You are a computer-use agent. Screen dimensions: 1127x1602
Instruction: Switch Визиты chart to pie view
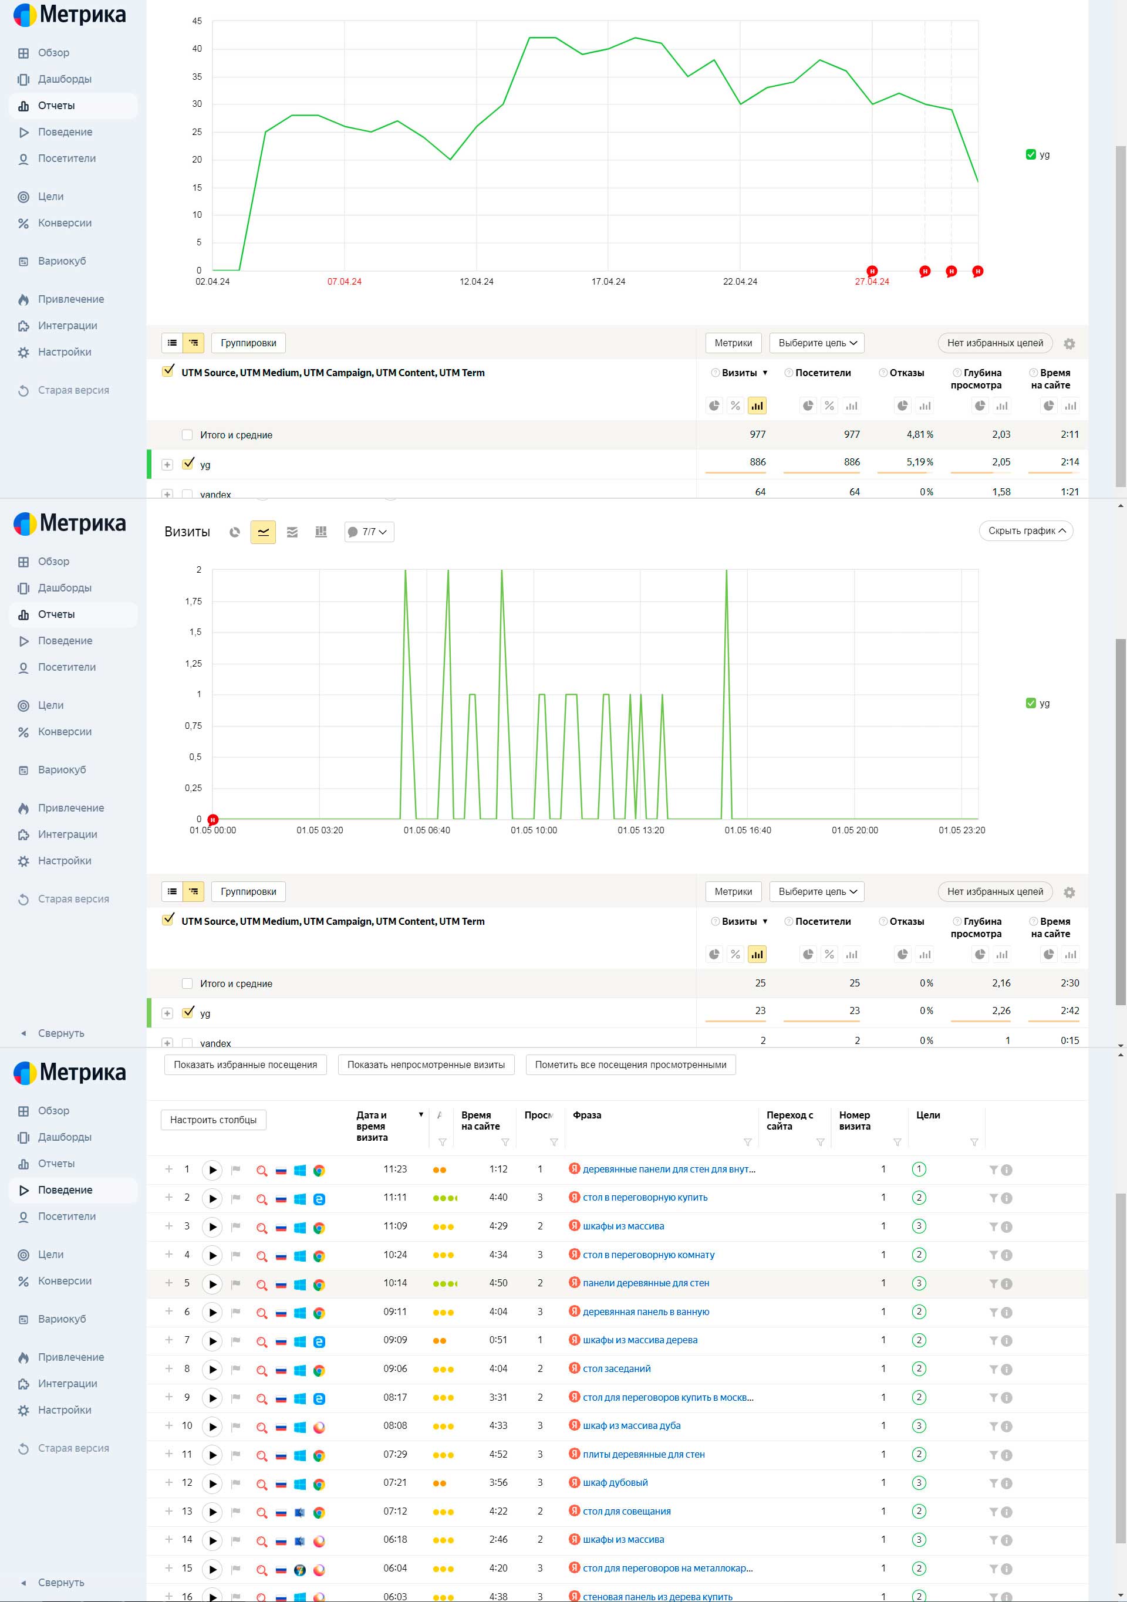point(234,532)
